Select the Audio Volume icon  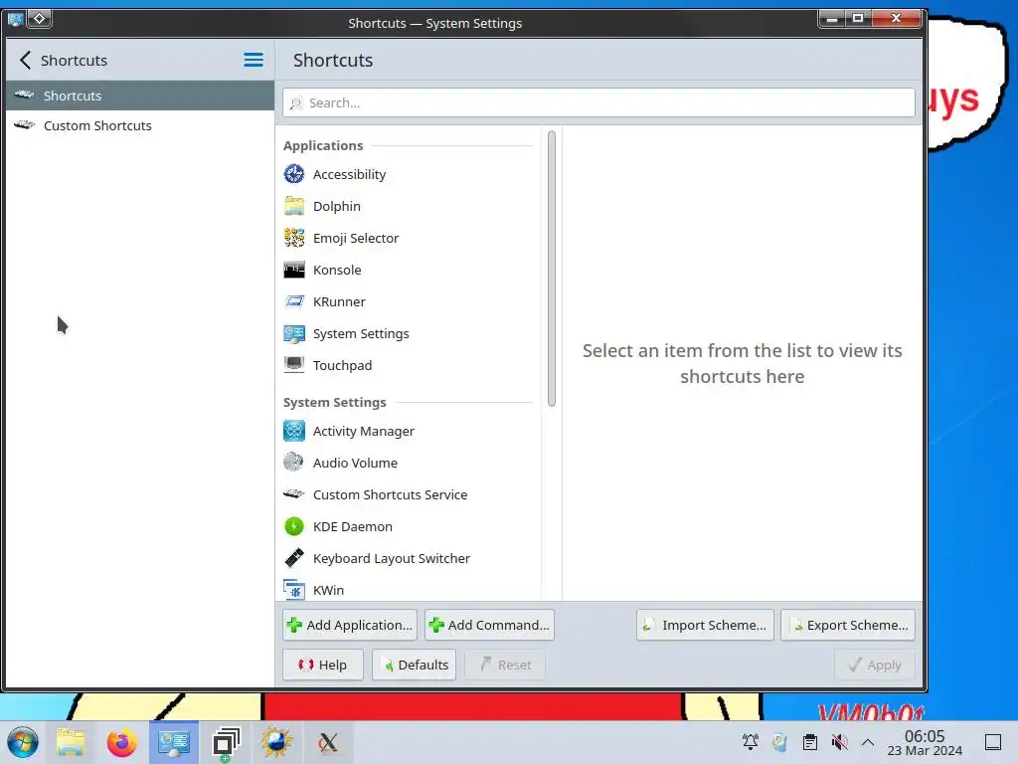(x=294, y=463)
